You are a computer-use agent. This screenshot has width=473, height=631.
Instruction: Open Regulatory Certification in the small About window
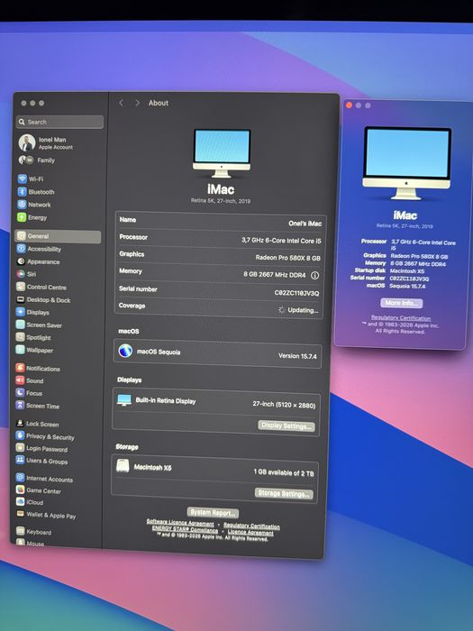(401, 317)
